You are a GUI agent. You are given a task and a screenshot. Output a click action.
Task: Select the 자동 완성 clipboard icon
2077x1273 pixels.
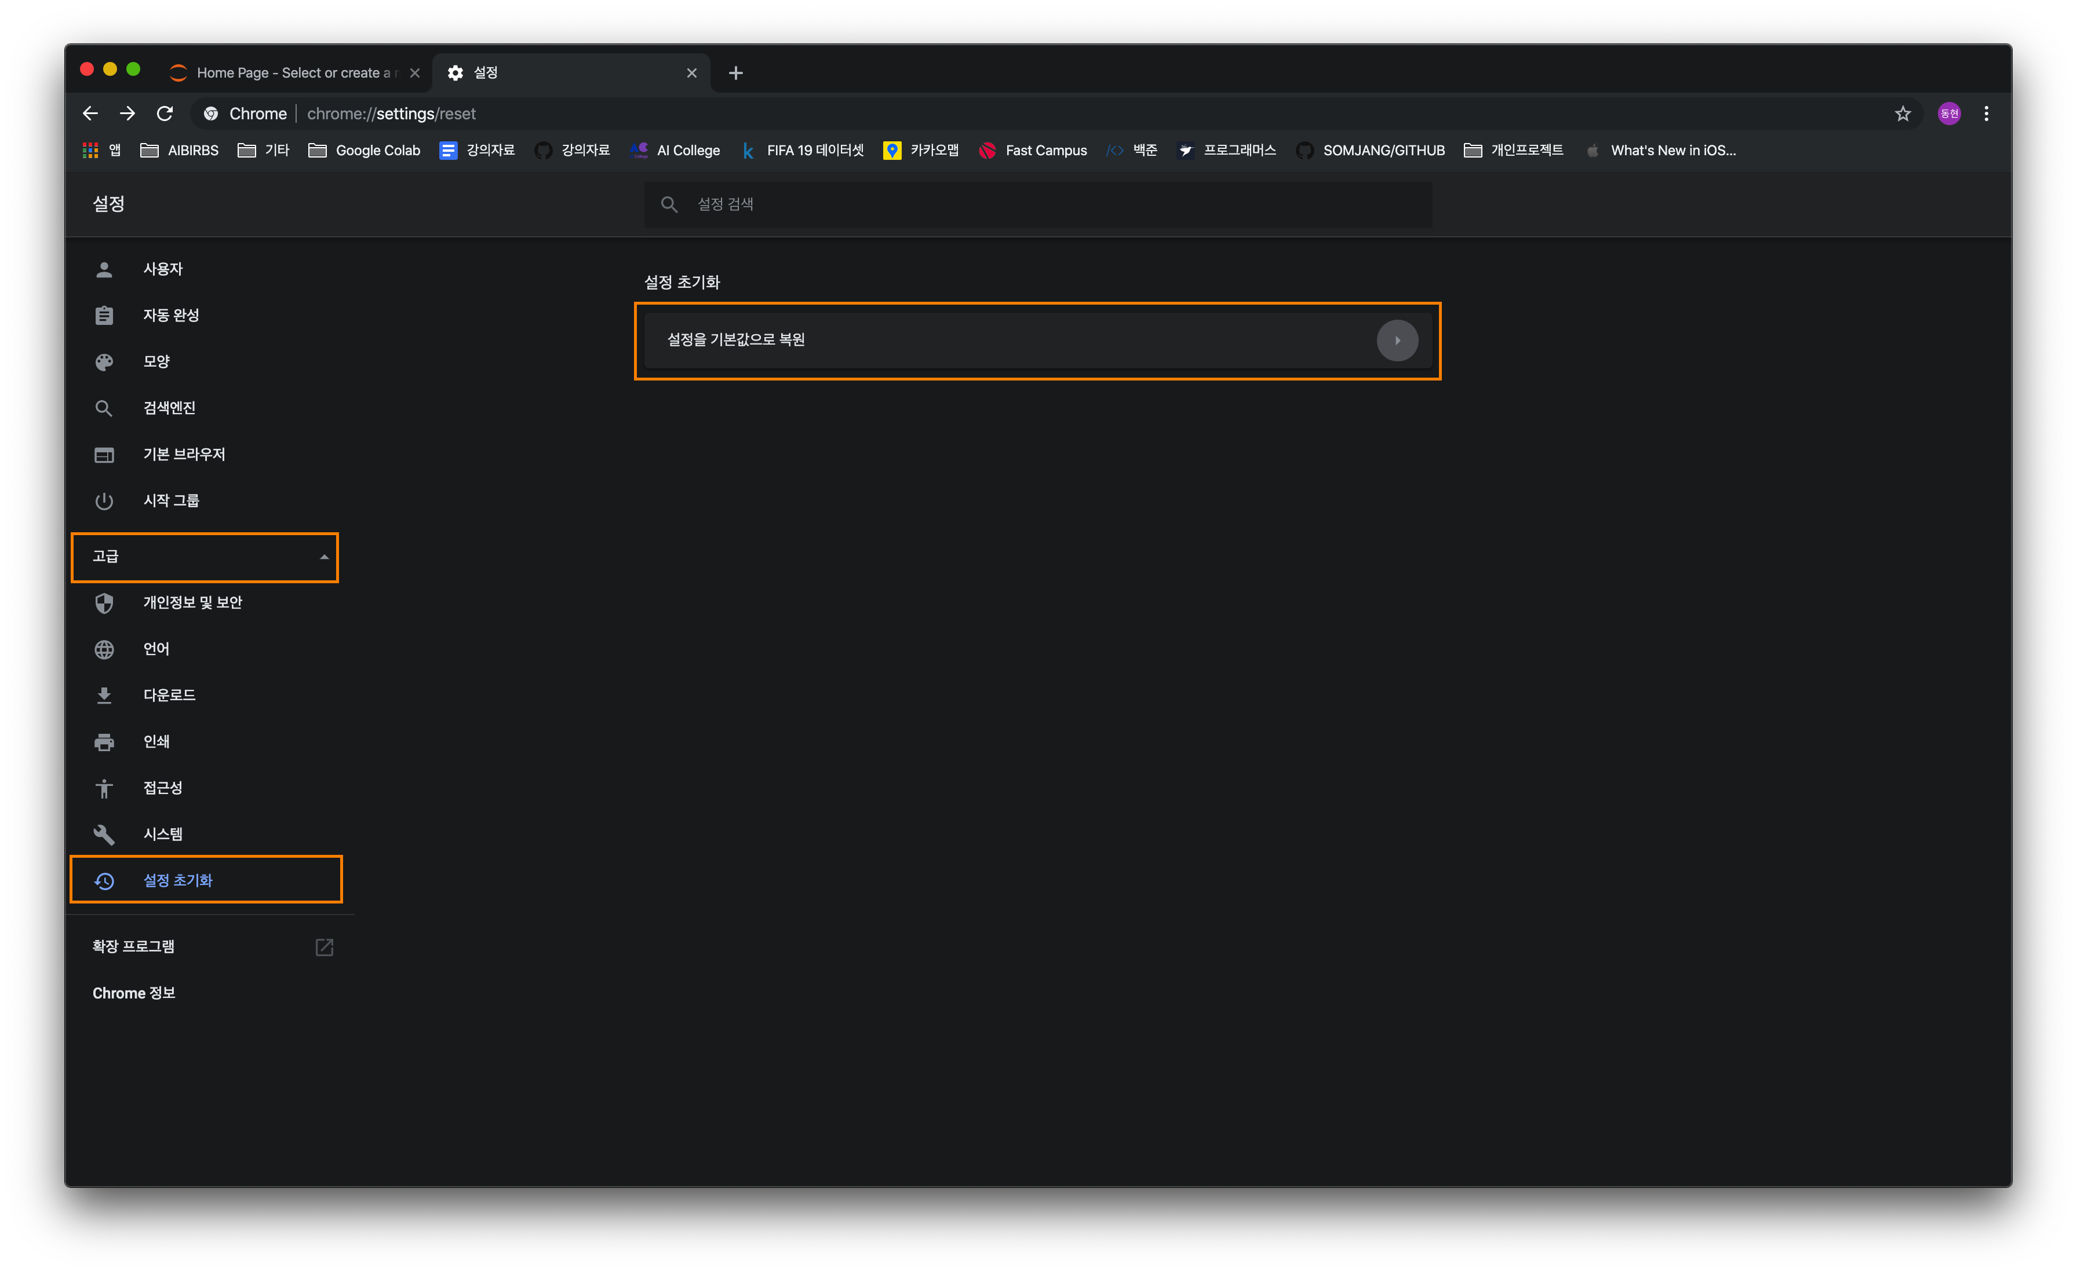pos(104,316)
